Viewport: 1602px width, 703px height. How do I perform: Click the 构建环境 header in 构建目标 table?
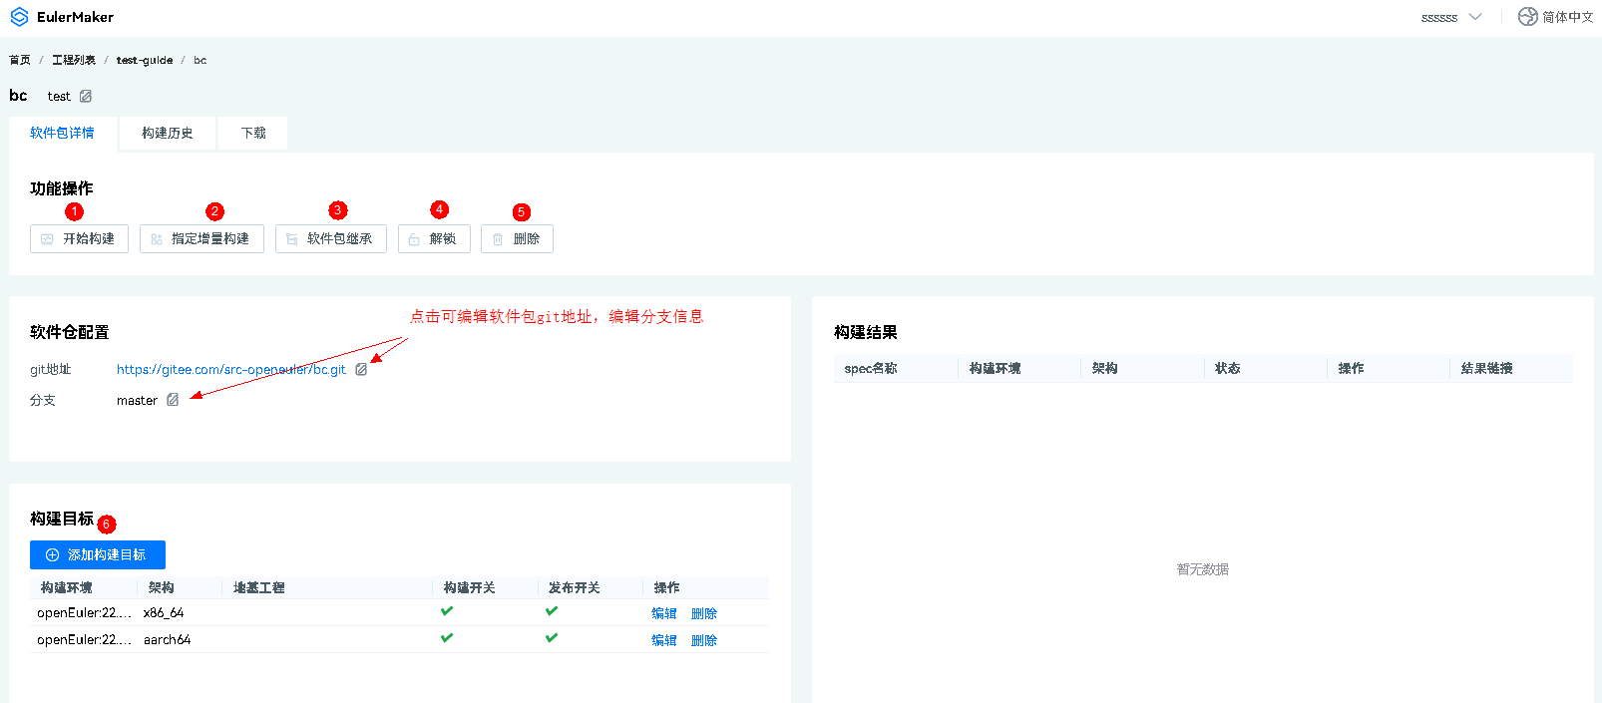[x=67, y=588]
